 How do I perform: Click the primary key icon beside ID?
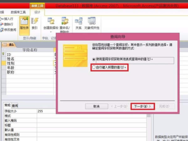[3, 54]
